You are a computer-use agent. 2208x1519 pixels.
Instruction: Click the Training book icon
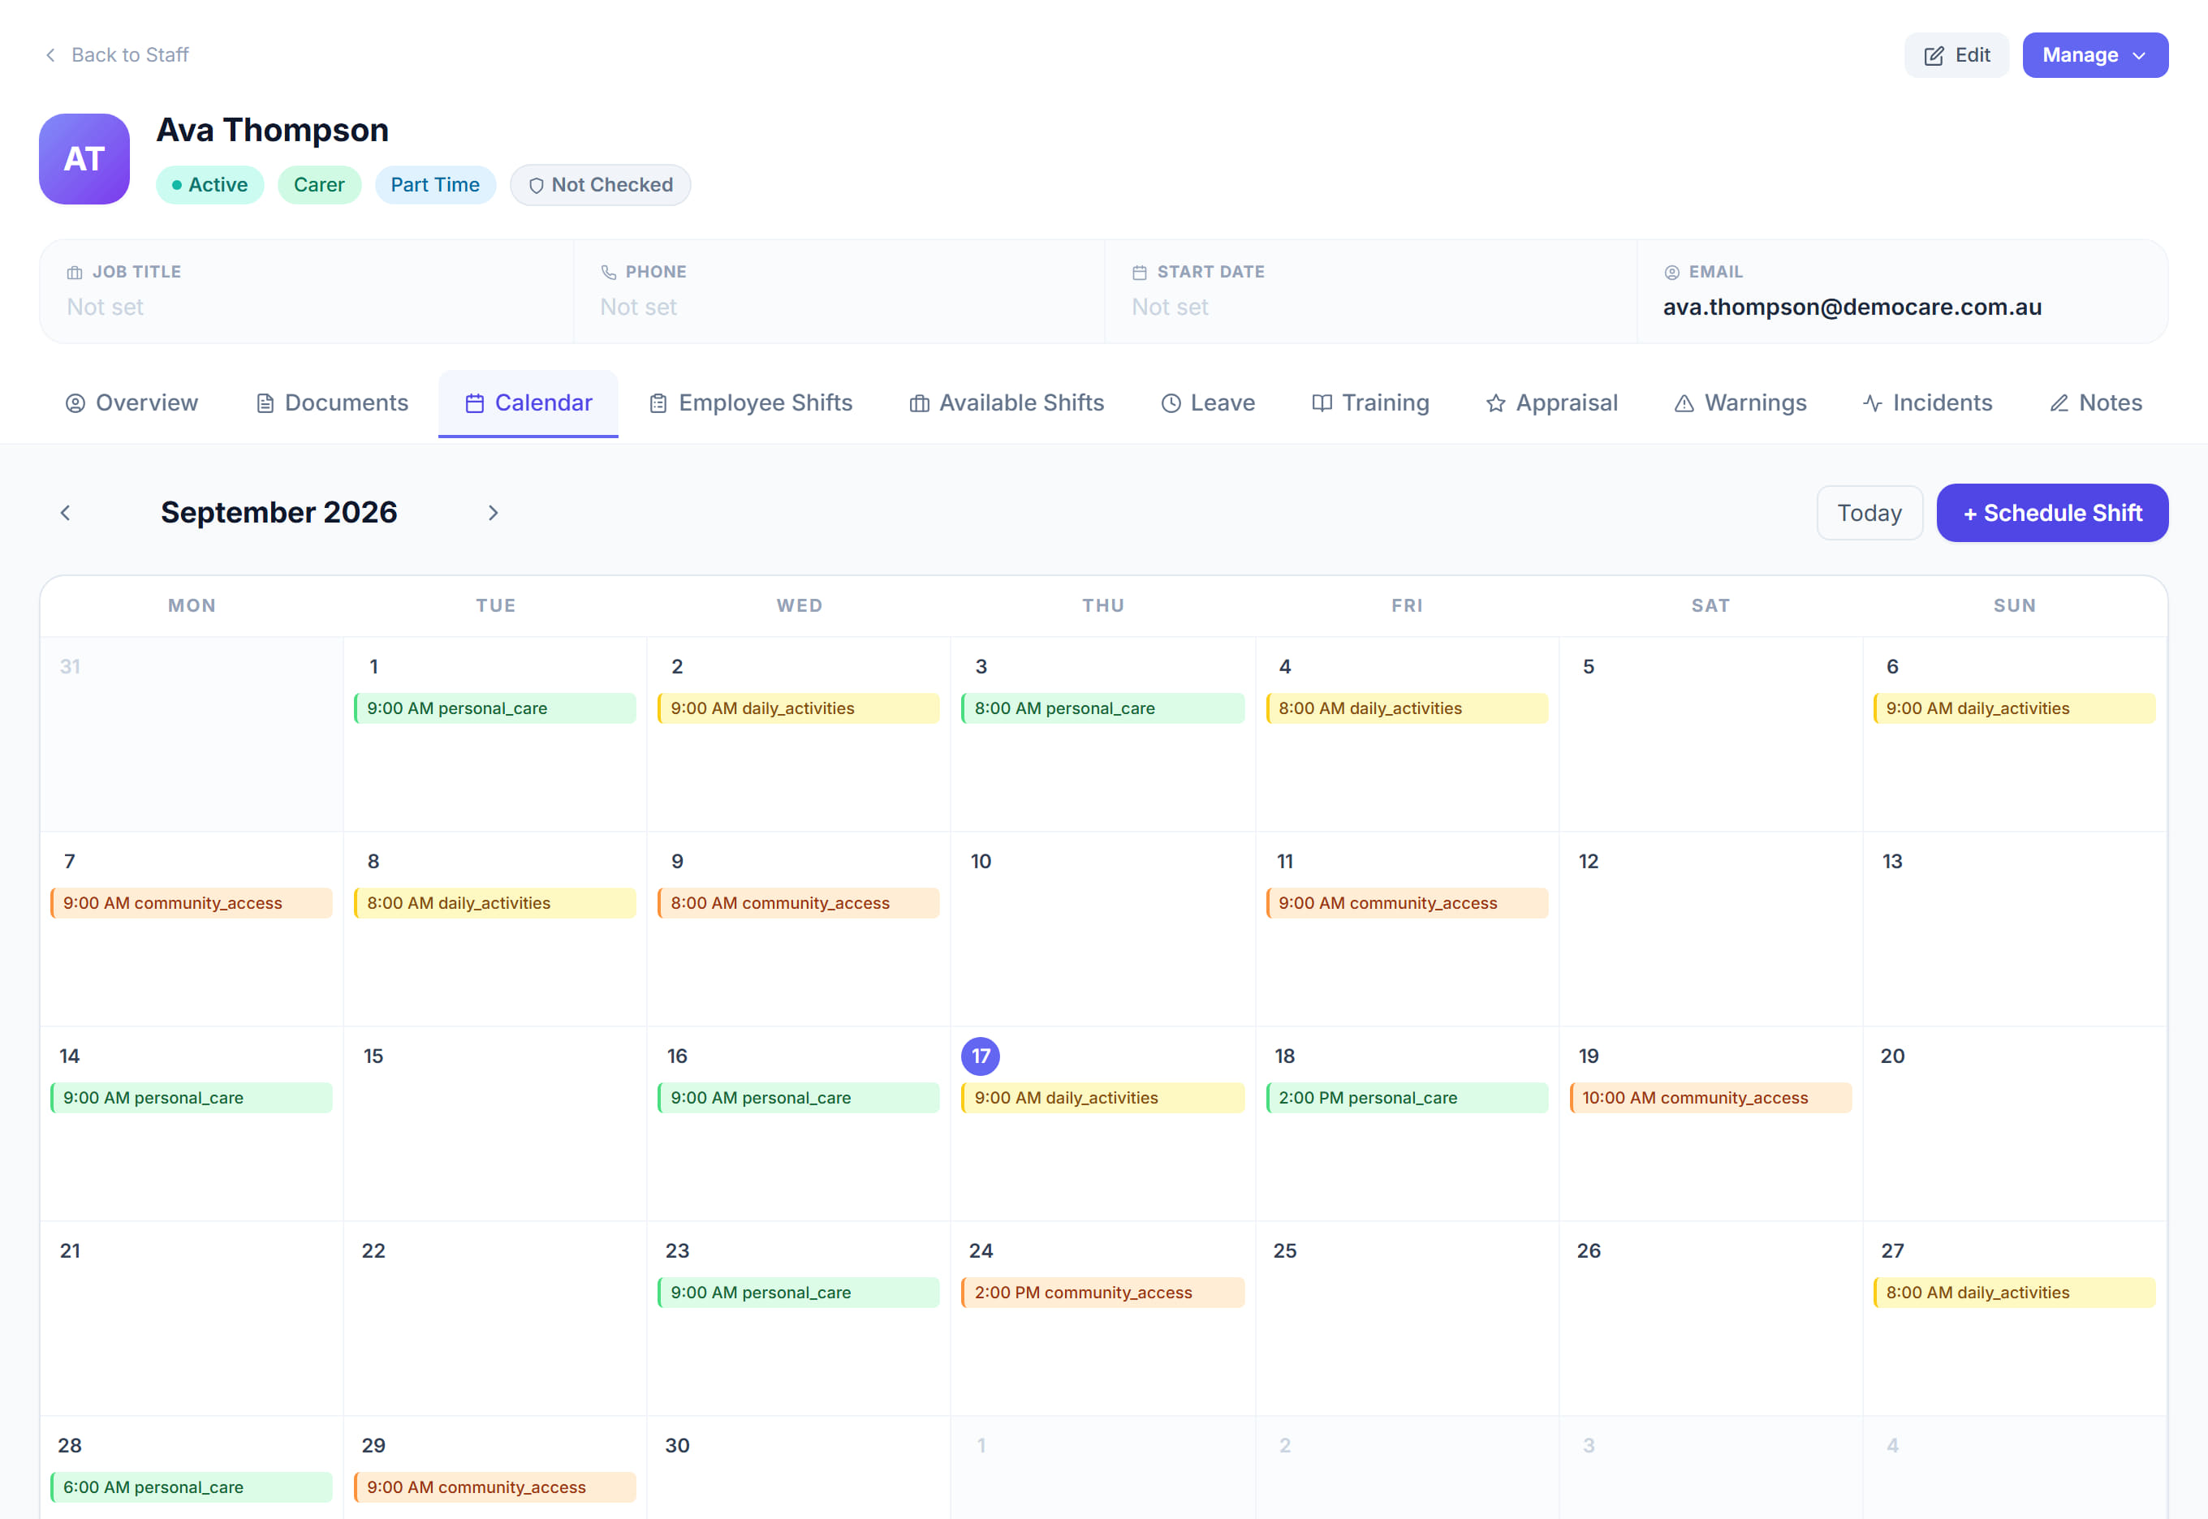coord(1321,403)
